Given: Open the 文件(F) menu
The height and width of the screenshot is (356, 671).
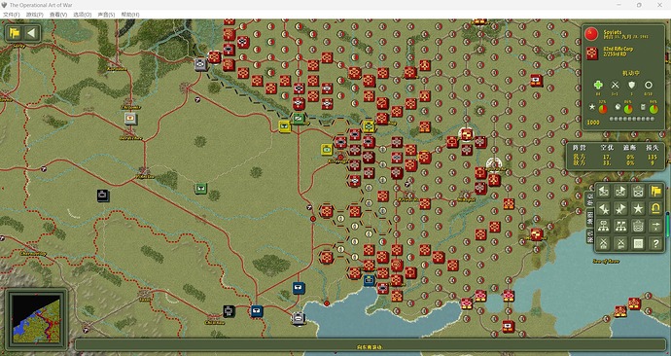Looking at the screenshot, I should [11, 15].
